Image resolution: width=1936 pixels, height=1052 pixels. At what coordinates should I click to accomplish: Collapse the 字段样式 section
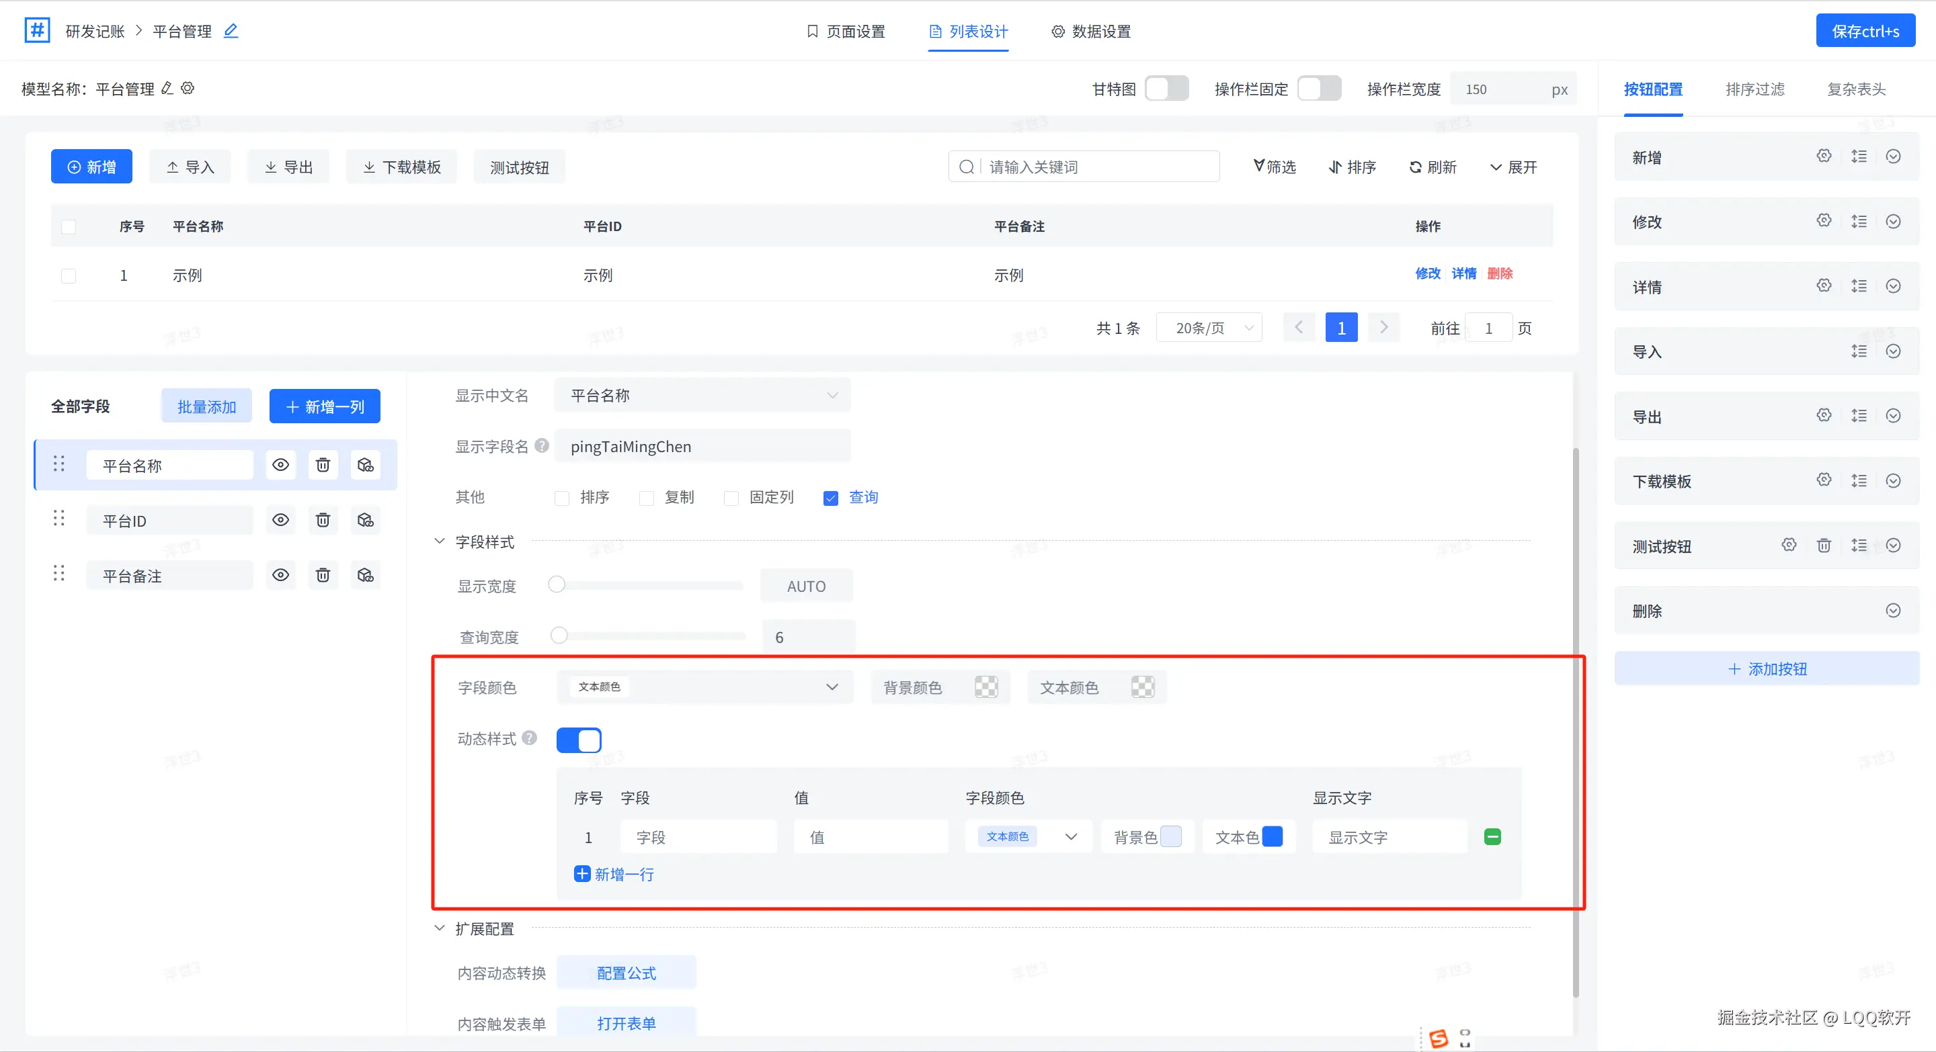click(x=440, y=541)
